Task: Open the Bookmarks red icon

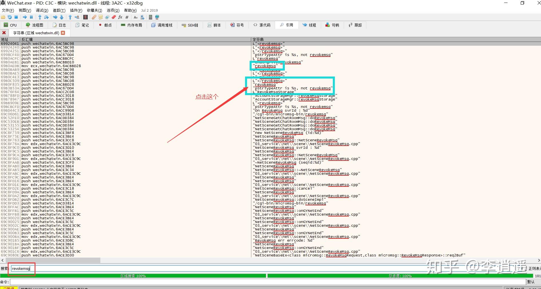Action: 114,17
